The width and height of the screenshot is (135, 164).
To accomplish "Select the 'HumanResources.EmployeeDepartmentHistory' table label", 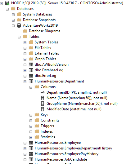I will pyautogui.click(x=73, y=148).
